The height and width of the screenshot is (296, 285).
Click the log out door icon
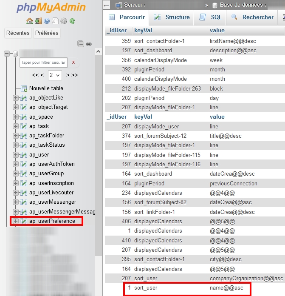point(38,21)
